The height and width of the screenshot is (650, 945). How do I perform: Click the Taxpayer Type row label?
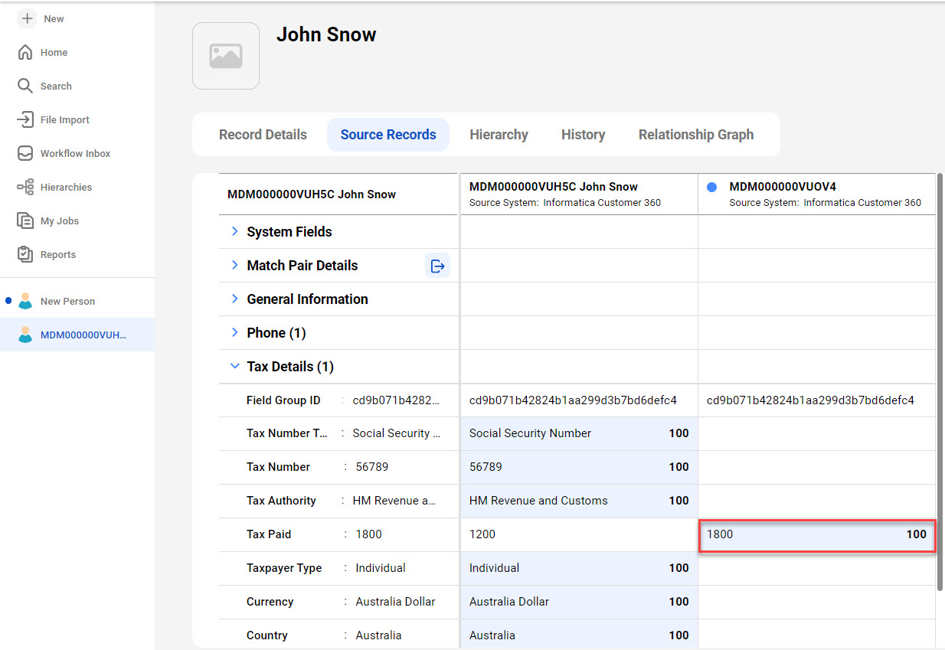pos(284,568)
